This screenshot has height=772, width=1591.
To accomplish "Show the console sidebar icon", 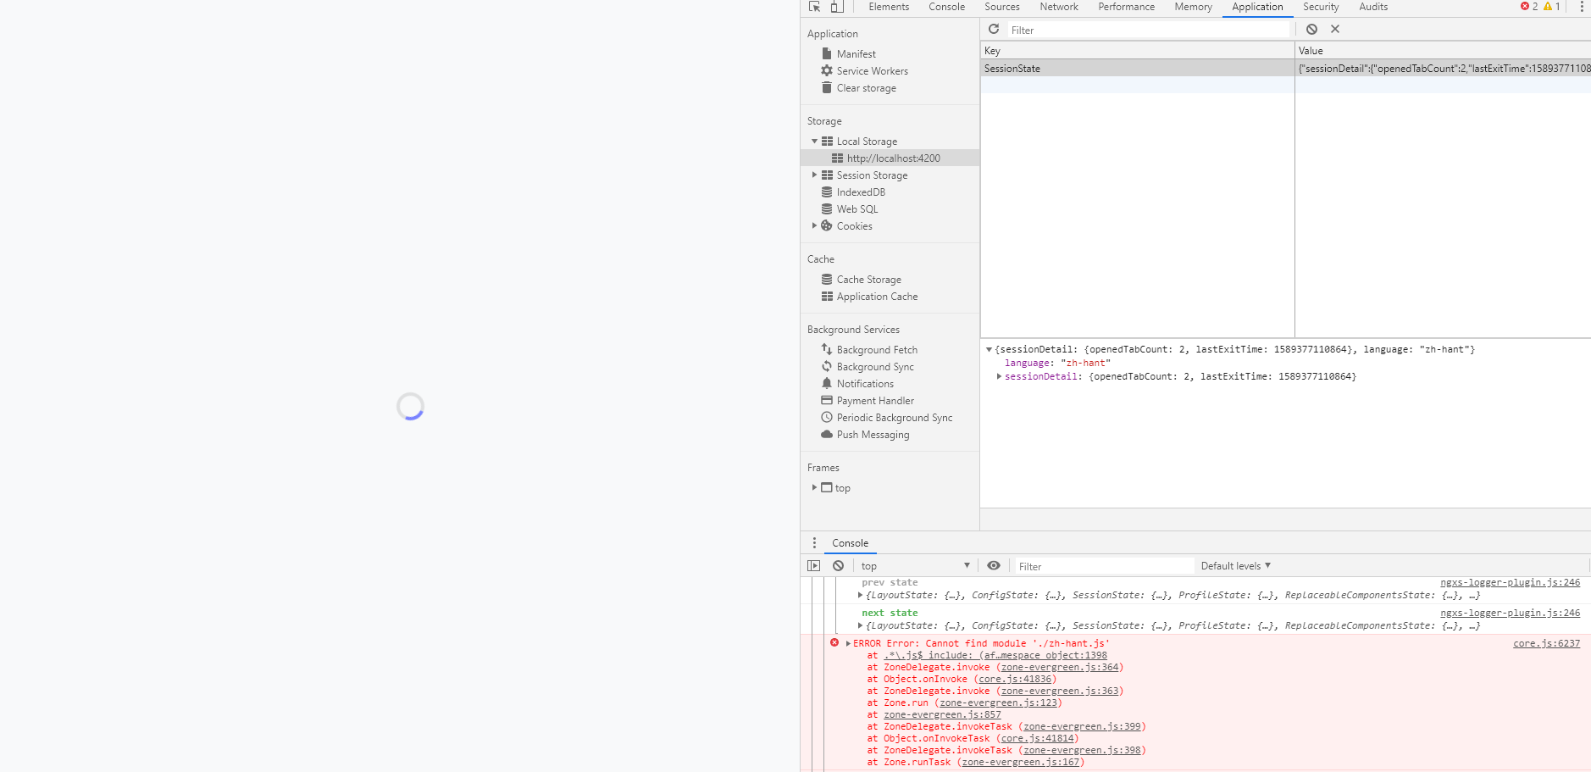I will coord(813,565).
